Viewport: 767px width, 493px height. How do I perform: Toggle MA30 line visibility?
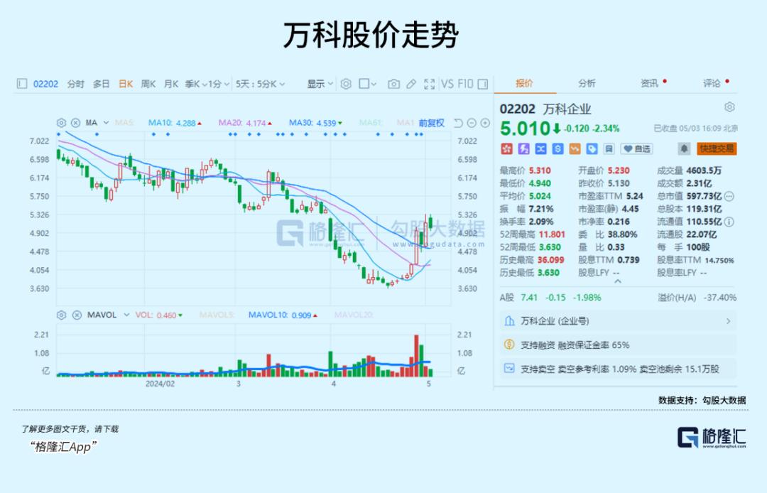[315, 123]
